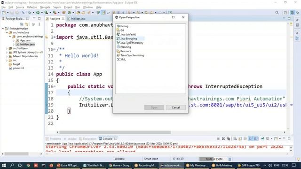Expand src/test/java folder
The width and height of the screenshot is (301, 169).
pos(7,48)
